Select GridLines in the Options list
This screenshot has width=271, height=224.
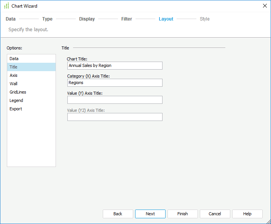click(x=18, y=92)
